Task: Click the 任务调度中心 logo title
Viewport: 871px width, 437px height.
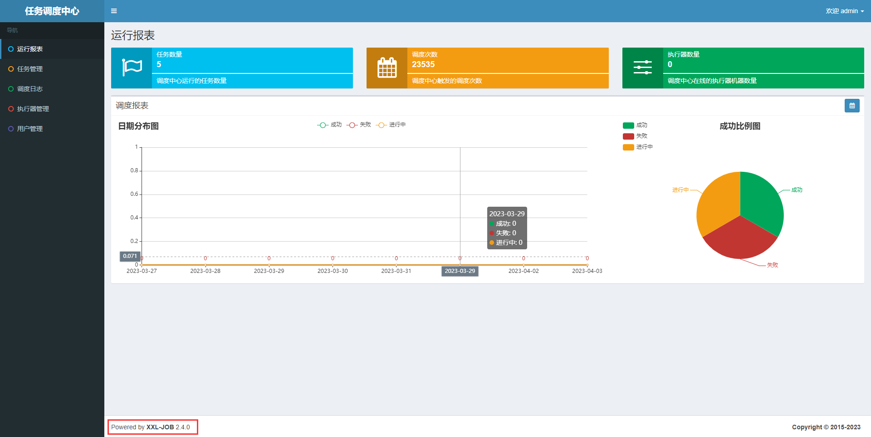Action: pos(52,11)
